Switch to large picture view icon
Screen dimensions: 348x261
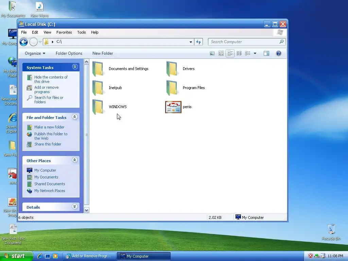[x=212, y=53]
